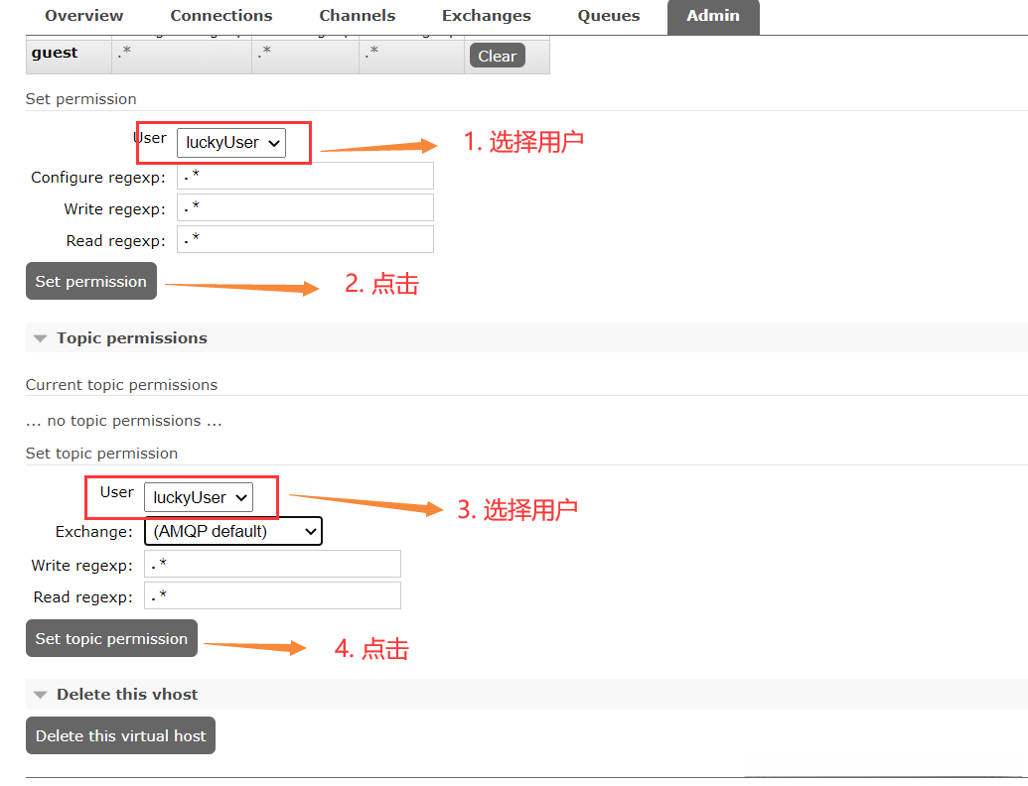This screenshot has height=786, width=1028.
Task: Click the Write regexp field under Set permission
Action: [x=305, y=207]
